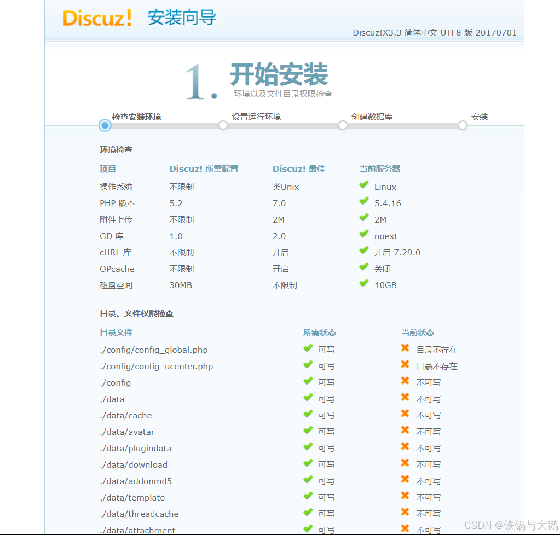Click the orange X for ./data/cache
Viewport: 560px width, 535px height.
[x=405, y=414]
